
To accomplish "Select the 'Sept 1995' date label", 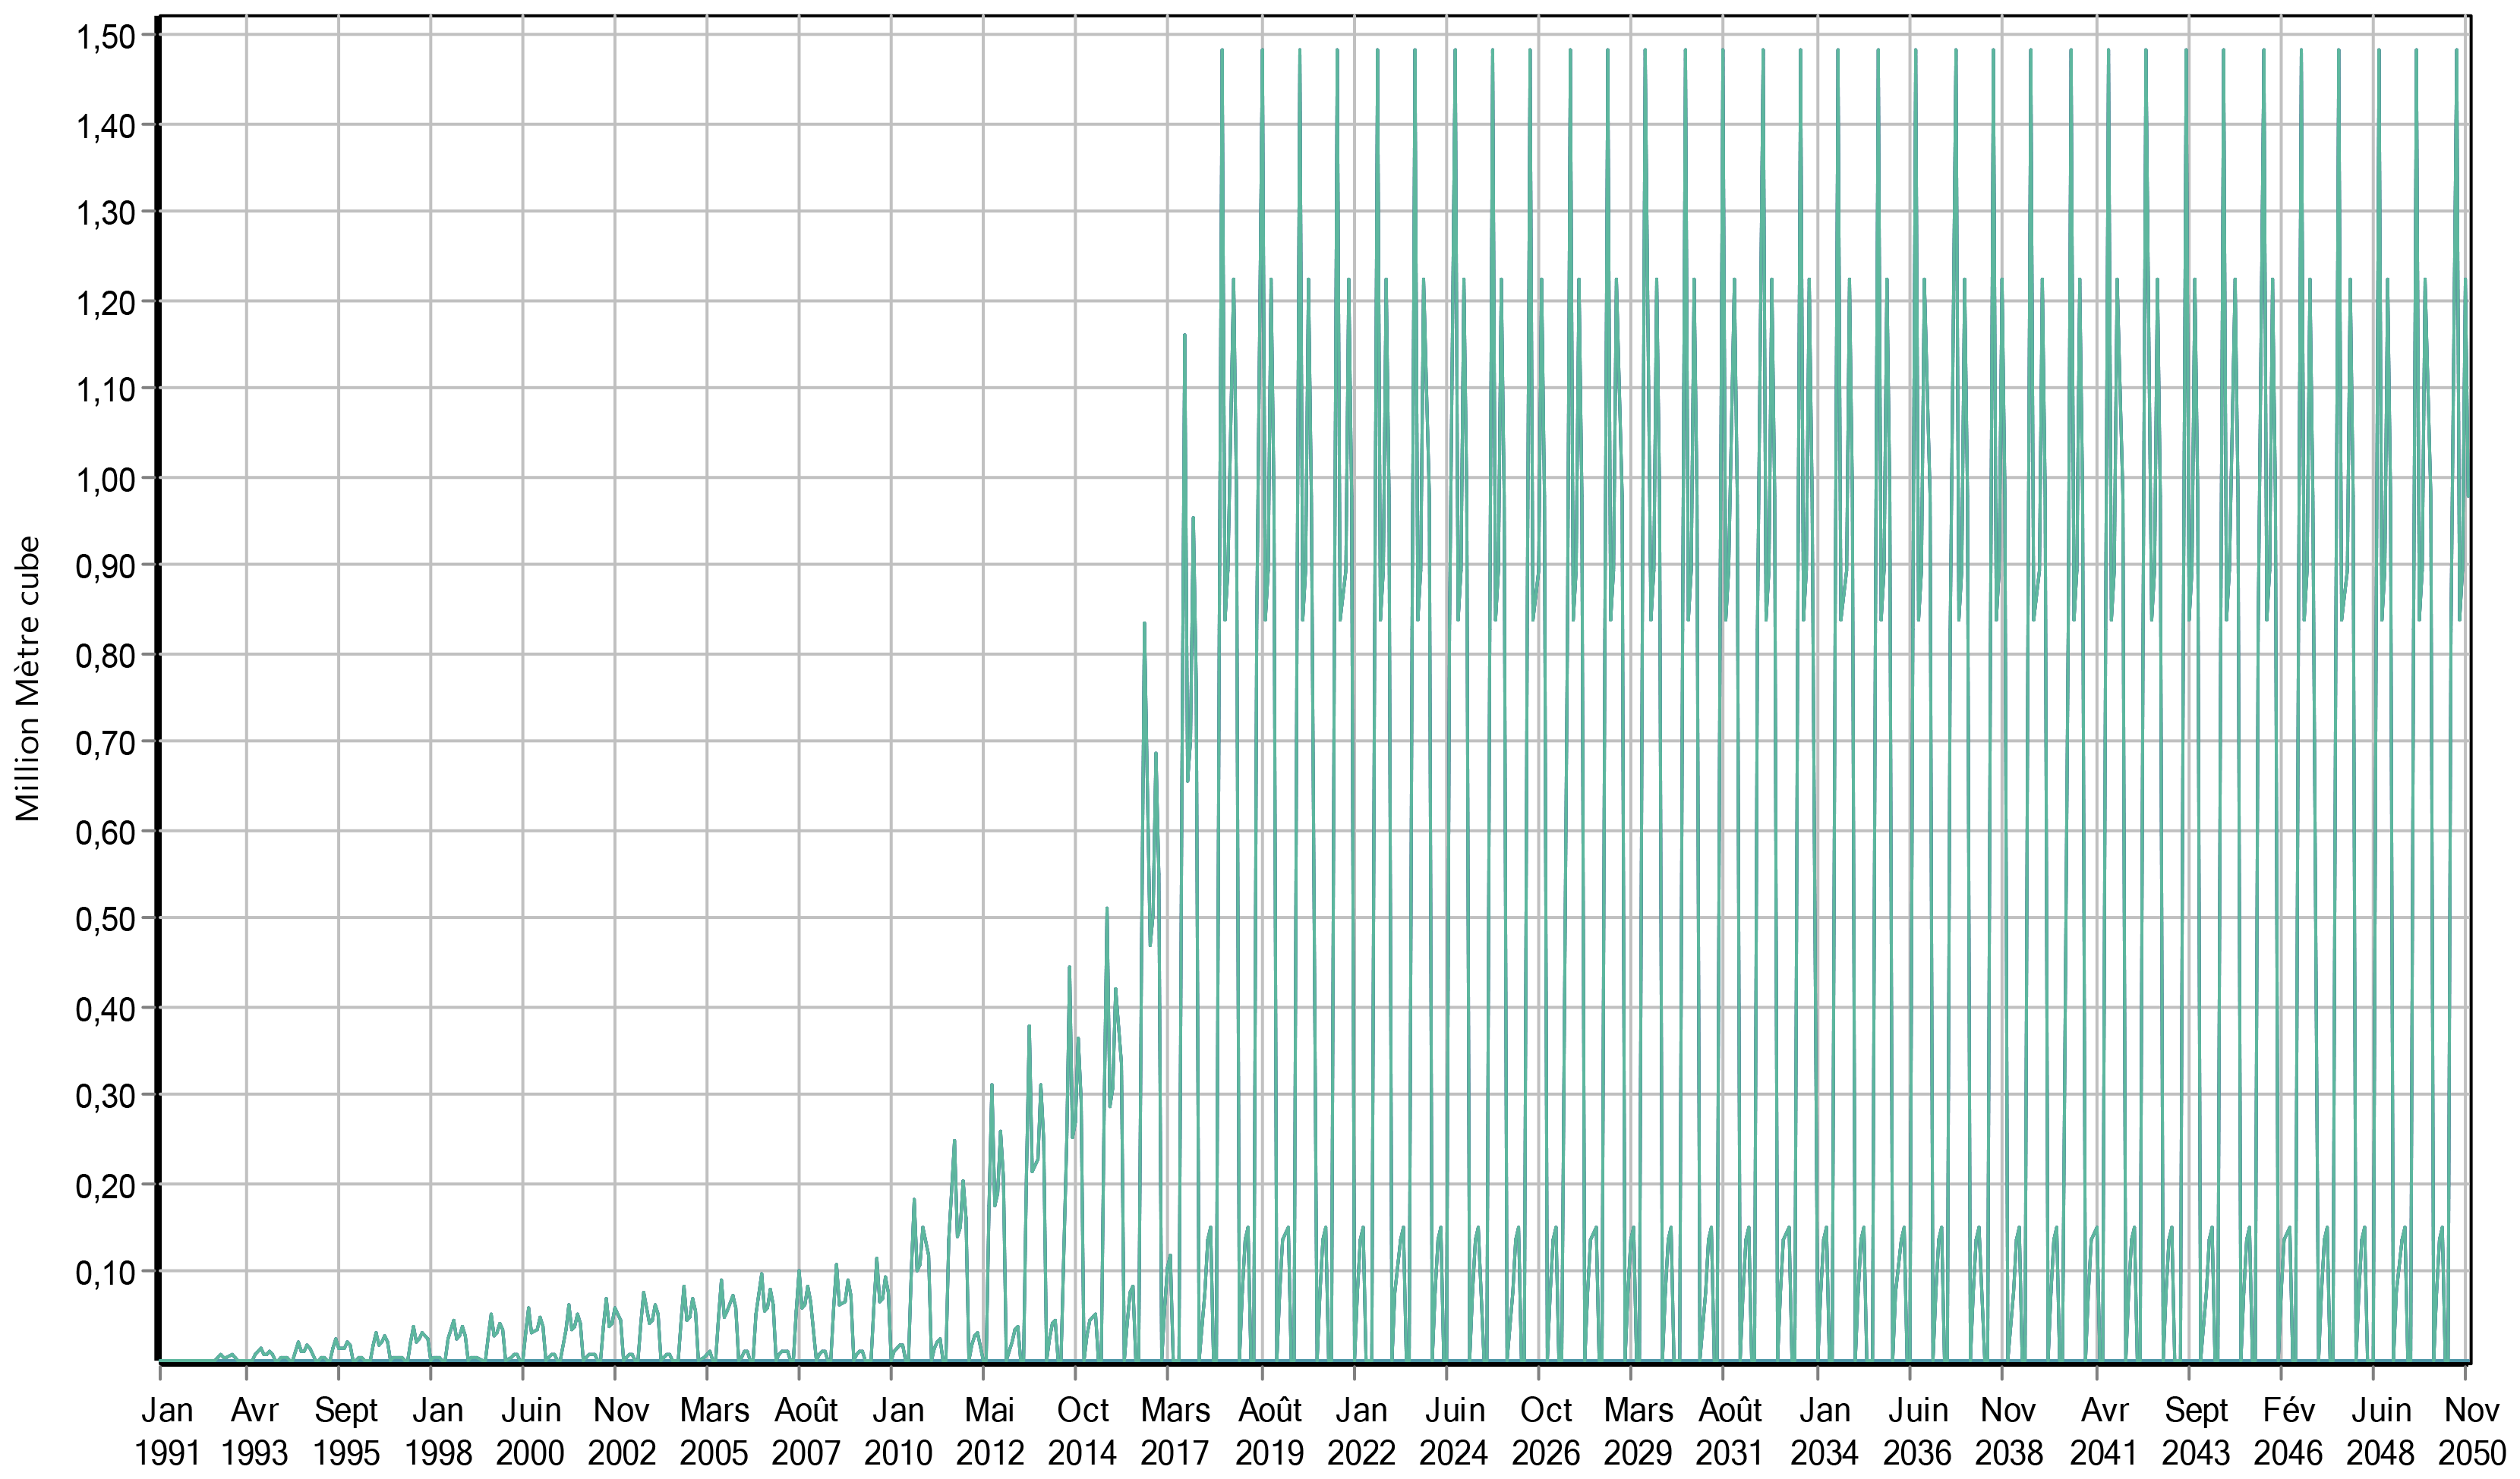I will click(346, 1431).
